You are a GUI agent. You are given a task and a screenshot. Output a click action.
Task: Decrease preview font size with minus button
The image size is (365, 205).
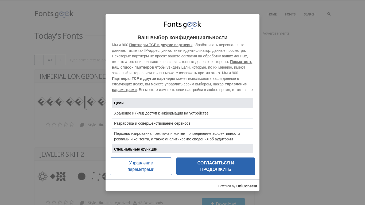39,60
